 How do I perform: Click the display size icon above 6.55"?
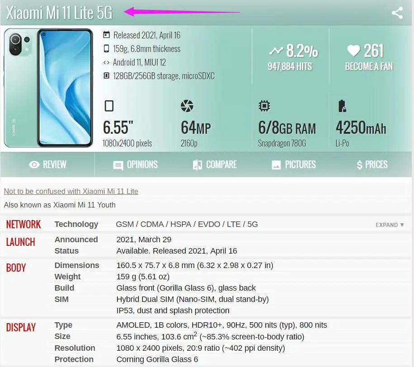pos(109,106)
